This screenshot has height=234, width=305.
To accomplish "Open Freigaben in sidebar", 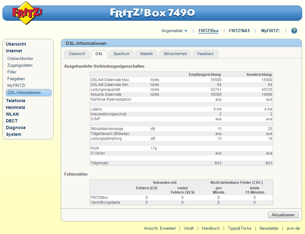I will tap(16, 79).
